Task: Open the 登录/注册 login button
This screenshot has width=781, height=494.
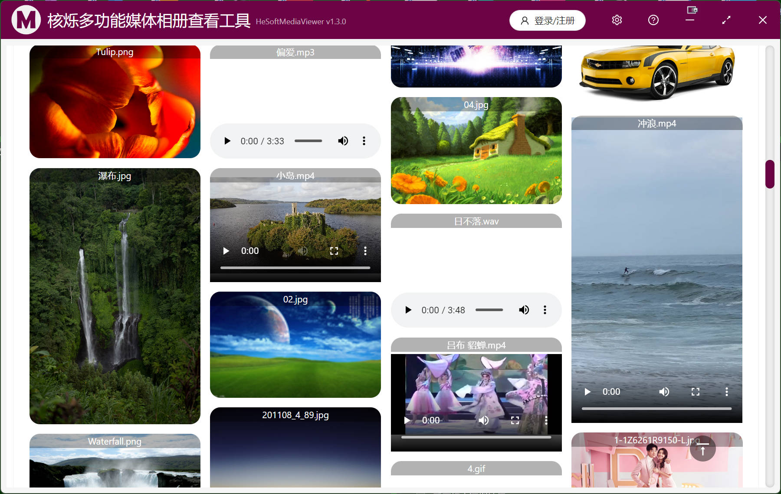Action: point(547,20)
